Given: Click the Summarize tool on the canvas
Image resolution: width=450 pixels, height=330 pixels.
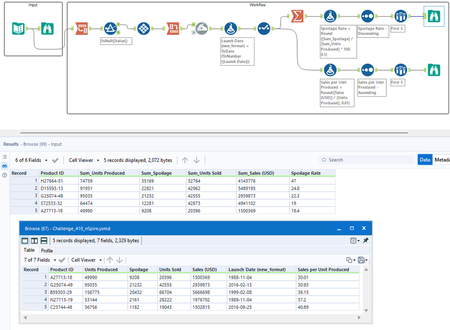Looking at the screenshot, I should tap(297, 16).
